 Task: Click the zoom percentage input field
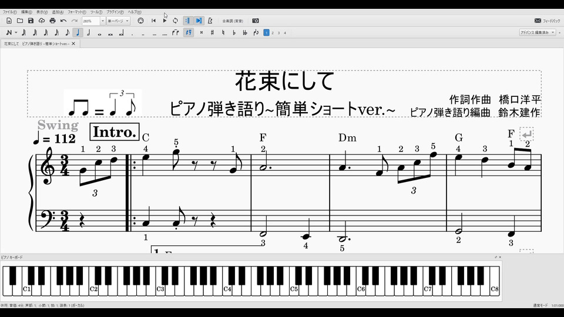(90, 21)
